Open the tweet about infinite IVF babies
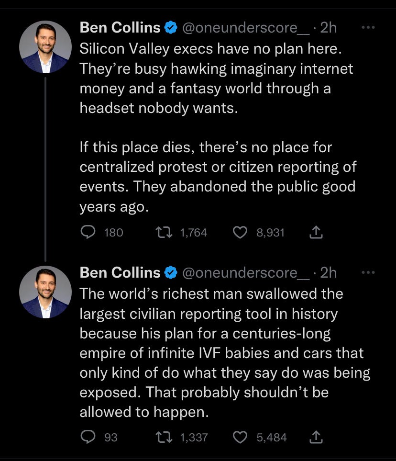The image size is (396, 461). pos(215,354)
